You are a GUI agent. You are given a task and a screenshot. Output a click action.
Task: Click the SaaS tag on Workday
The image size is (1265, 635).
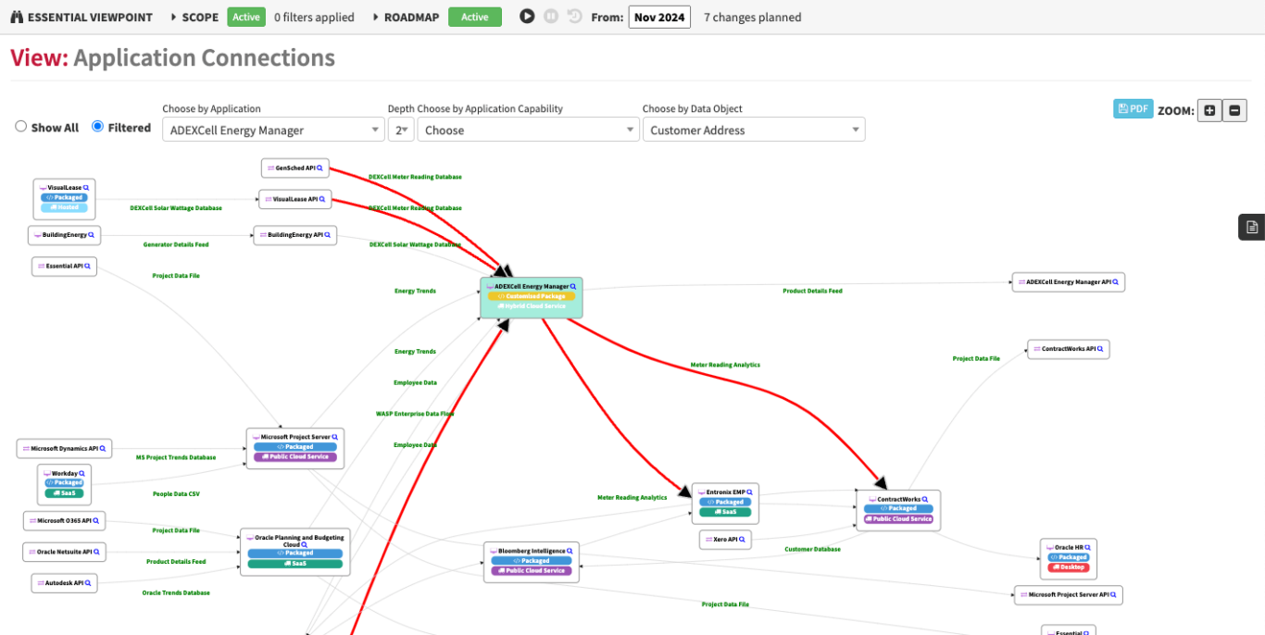coord(64,492)
